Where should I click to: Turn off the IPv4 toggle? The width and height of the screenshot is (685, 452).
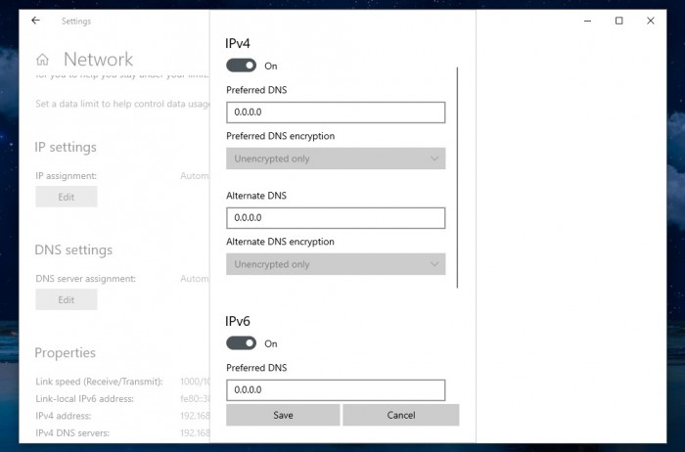coord(241,66)
